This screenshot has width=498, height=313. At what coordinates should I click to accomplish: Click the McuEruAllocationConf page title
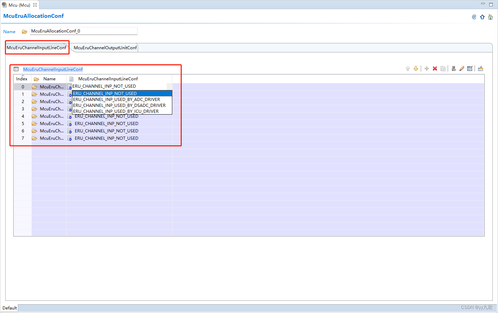tap(34, 16)
